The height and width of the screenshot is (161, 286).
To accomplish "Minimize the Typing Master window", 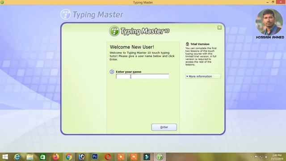I will tap(267, 2).
